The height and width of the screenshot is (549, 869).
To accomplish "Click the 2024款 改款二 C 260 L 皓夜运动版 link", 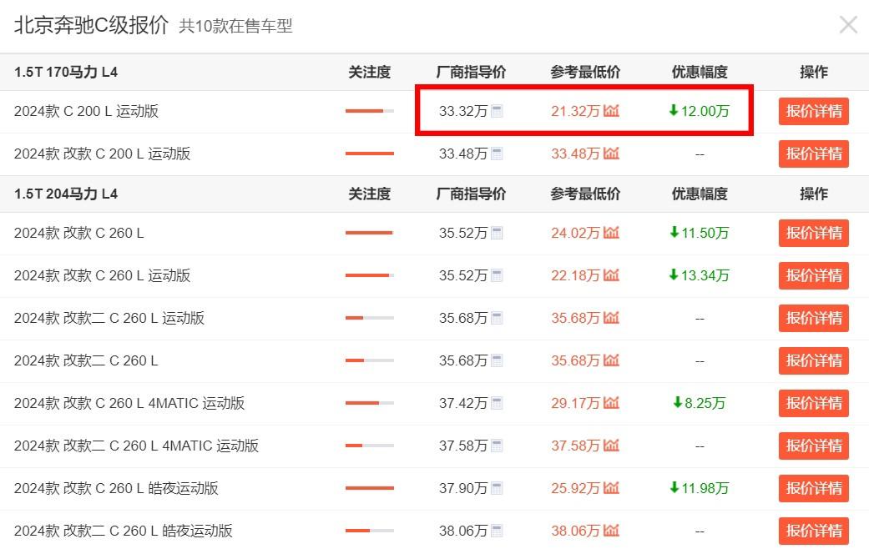I will [123, 531].
